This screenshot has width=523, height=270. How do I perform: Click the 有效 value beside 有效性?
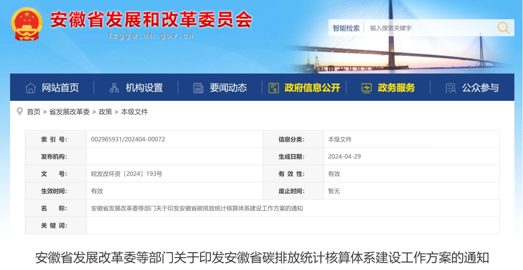334,174
